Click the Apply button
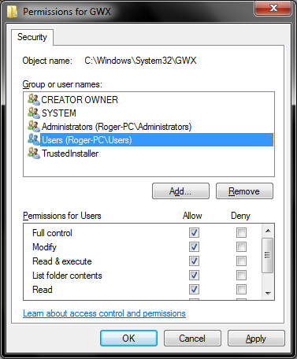The width and height of the screenshot is (297, 359). 256,338
